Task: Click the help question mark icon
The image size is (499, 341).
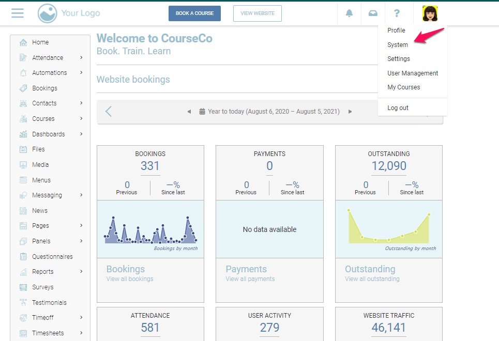Action: (397, 13)
